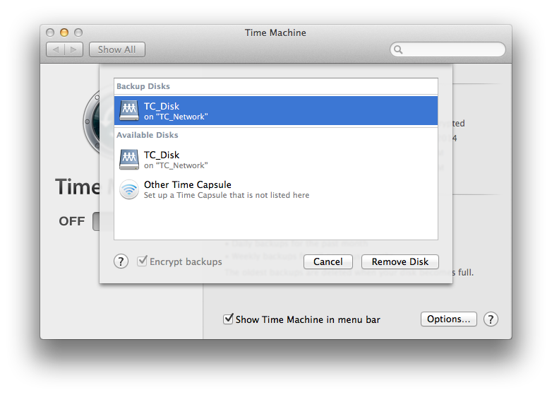The image size is (552, 395).
Task: Click the Remove Disk button
Action: [400, 262]
